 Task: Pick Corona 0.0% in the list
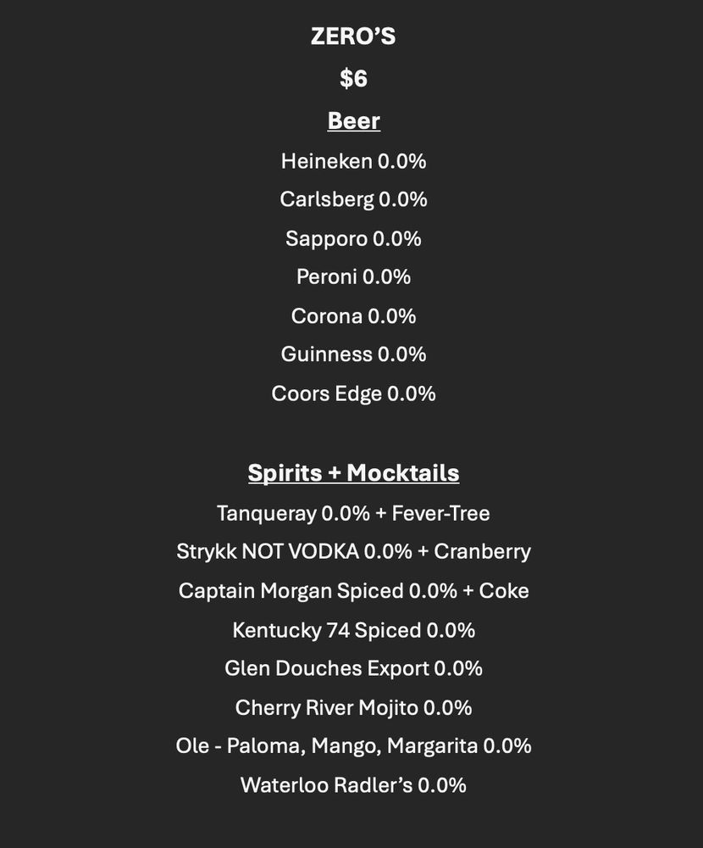click(x=353, y=315)
